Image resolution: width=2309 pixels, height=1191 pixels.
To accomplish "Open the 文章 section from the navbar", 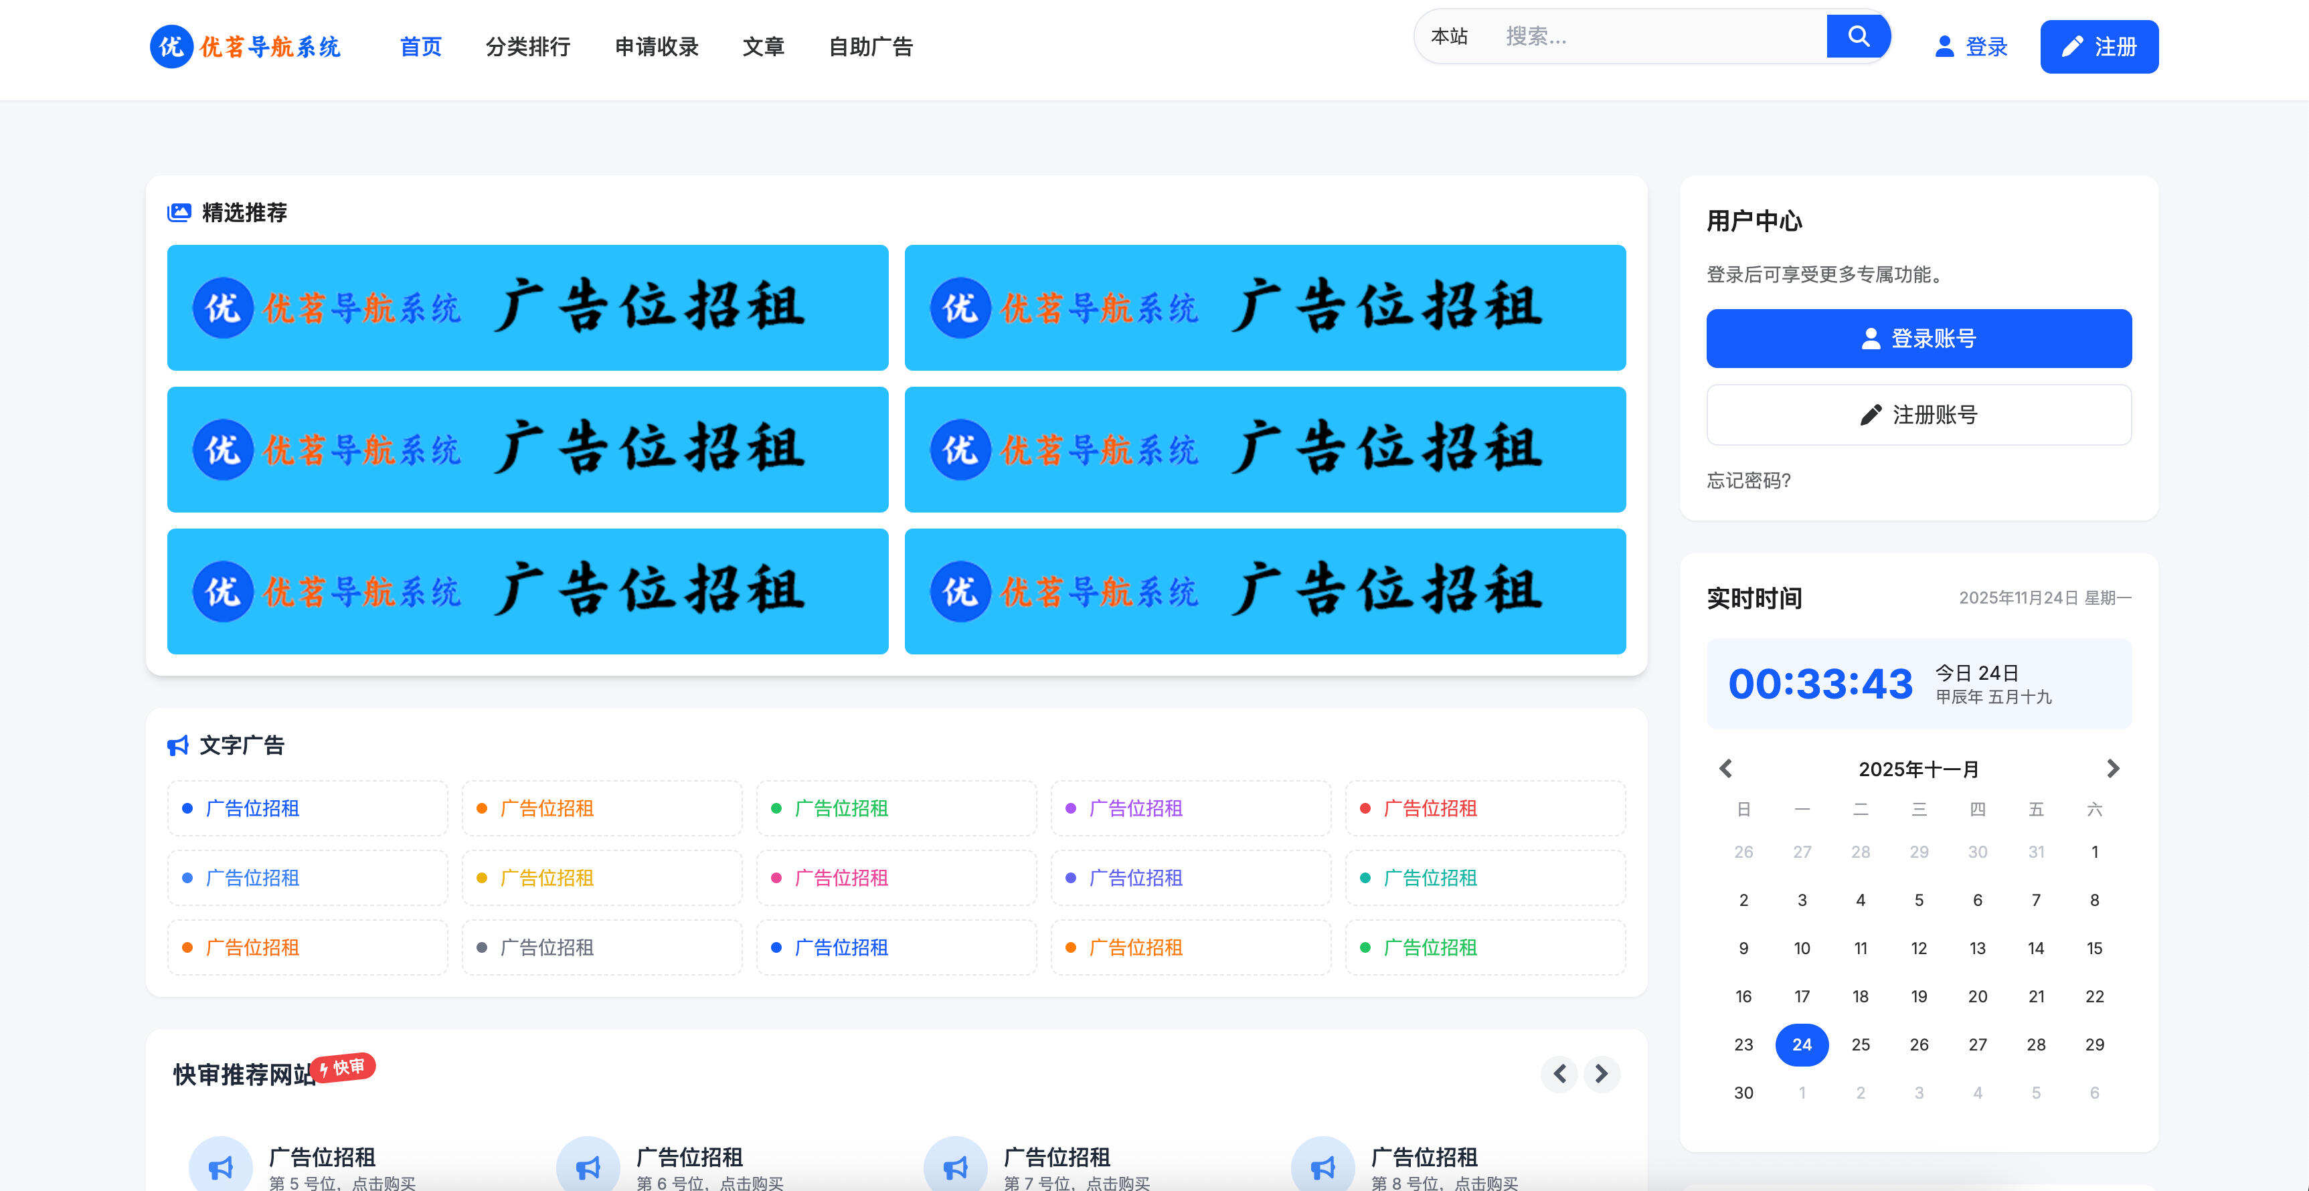I will (763, 47).
